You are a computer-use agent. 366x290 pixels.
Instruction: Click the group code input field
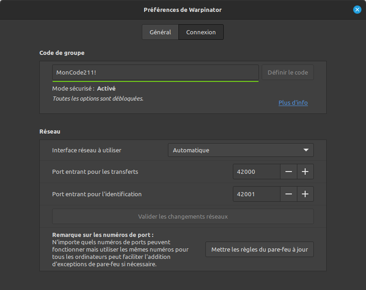(x=156, y=73)
